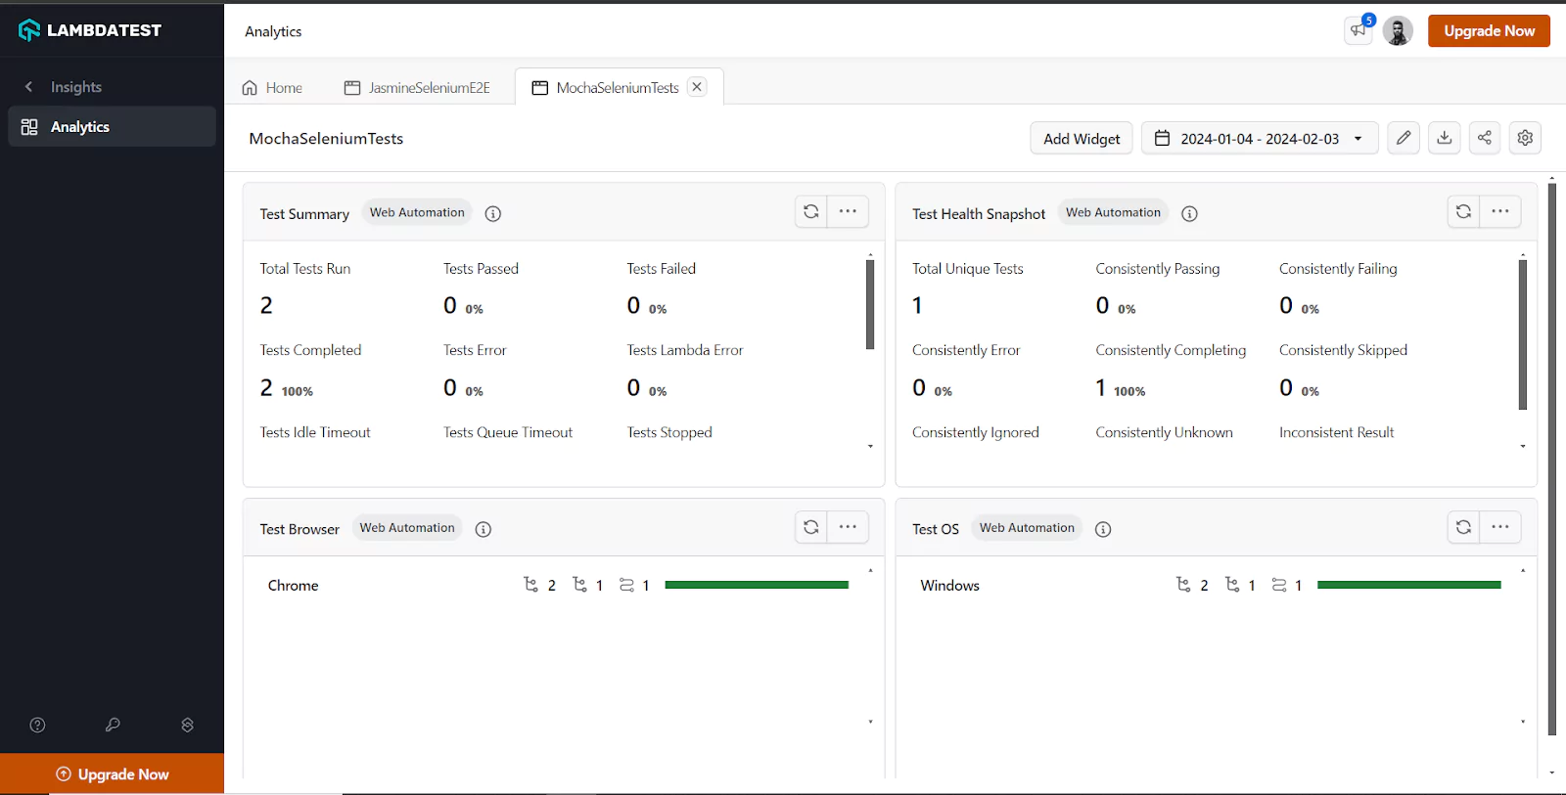
Task: Click the Total Unique Tests label
Action: click(x=967, y=269)
